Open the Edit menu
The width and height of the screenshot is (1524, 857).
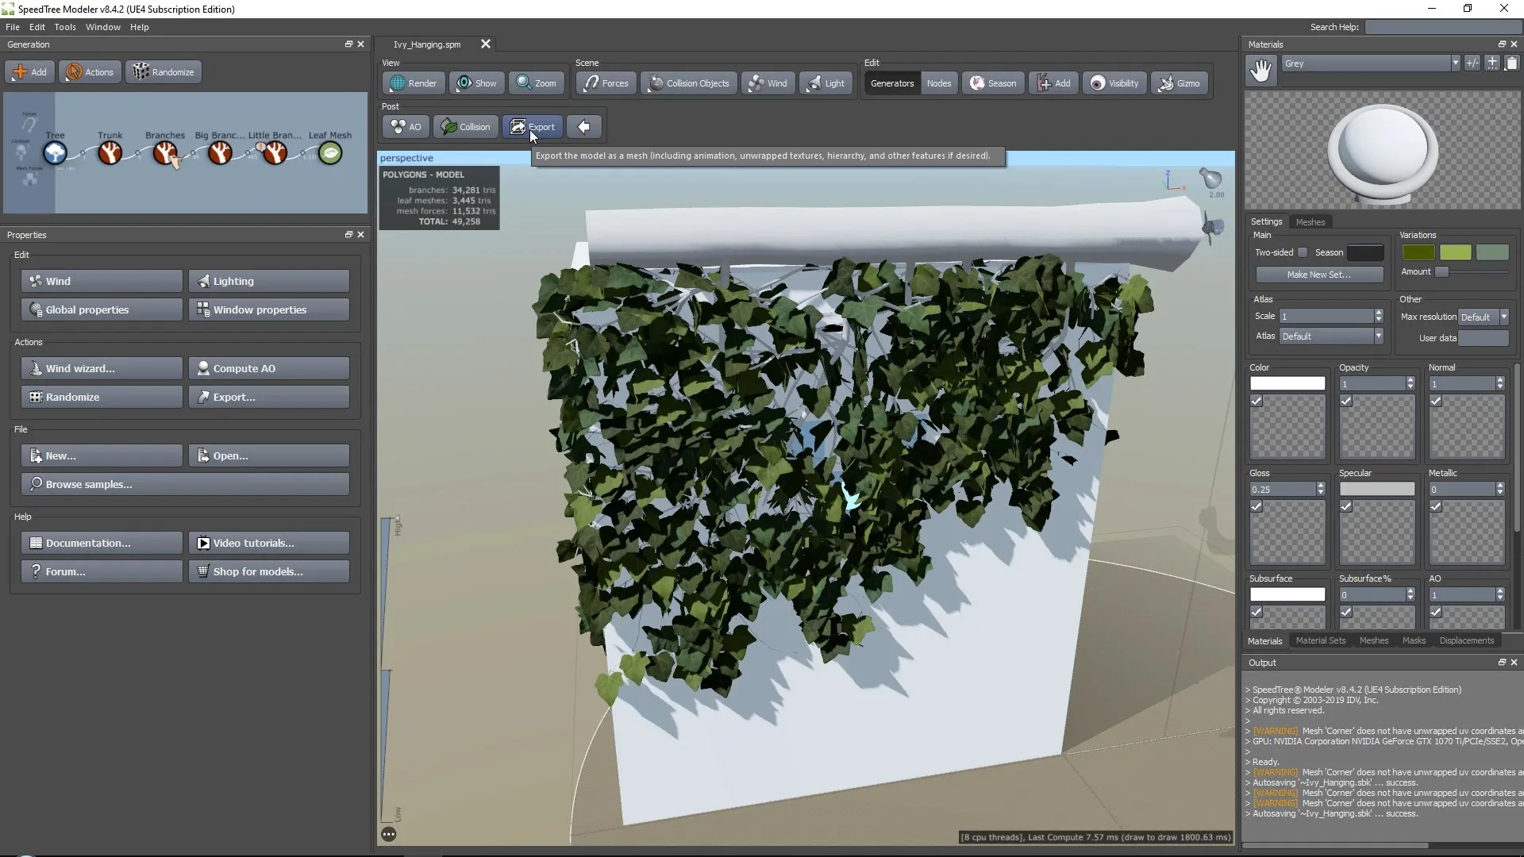(x=37, y=26)
